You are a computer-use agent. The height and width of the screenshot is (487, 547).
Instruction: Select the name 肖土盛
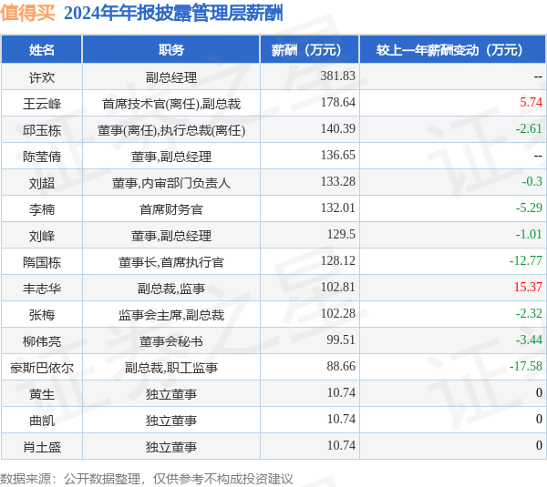tap(42, 447)
